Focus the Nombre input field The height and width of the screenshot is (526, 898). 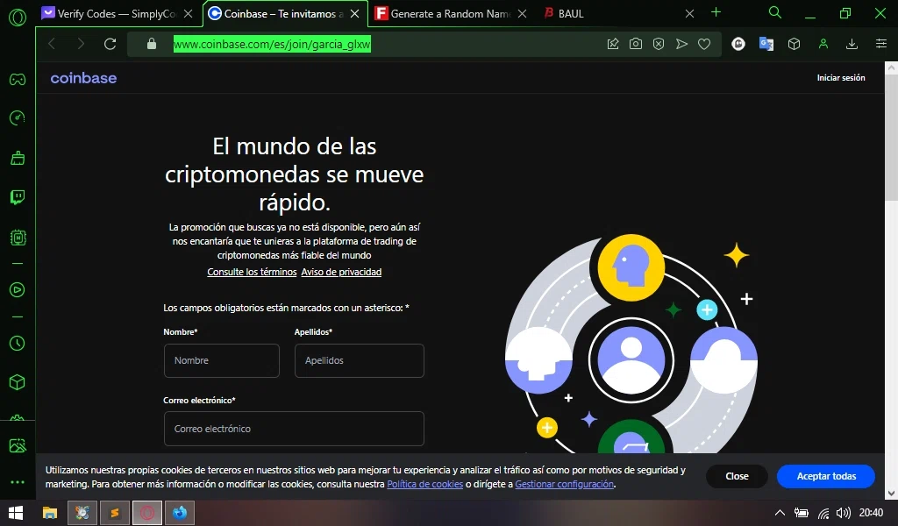pyautogui.click(x=222, y=360)
